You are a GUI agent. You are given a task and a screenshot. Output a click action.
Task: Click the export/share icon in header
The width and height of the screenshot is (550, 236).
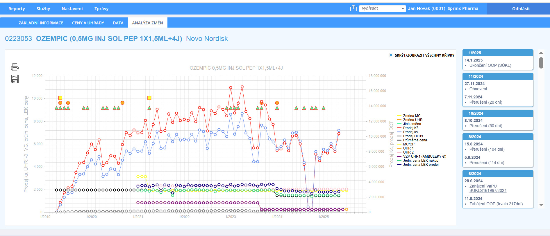point(353,8)
